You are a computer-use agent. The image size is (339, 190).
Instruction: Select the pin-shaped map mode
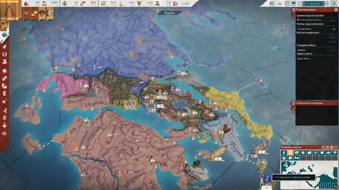[284, 153]
